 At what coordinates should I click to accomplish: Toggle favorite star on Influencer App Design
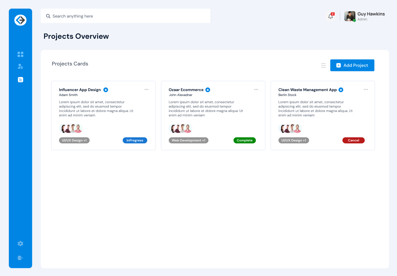106,90
